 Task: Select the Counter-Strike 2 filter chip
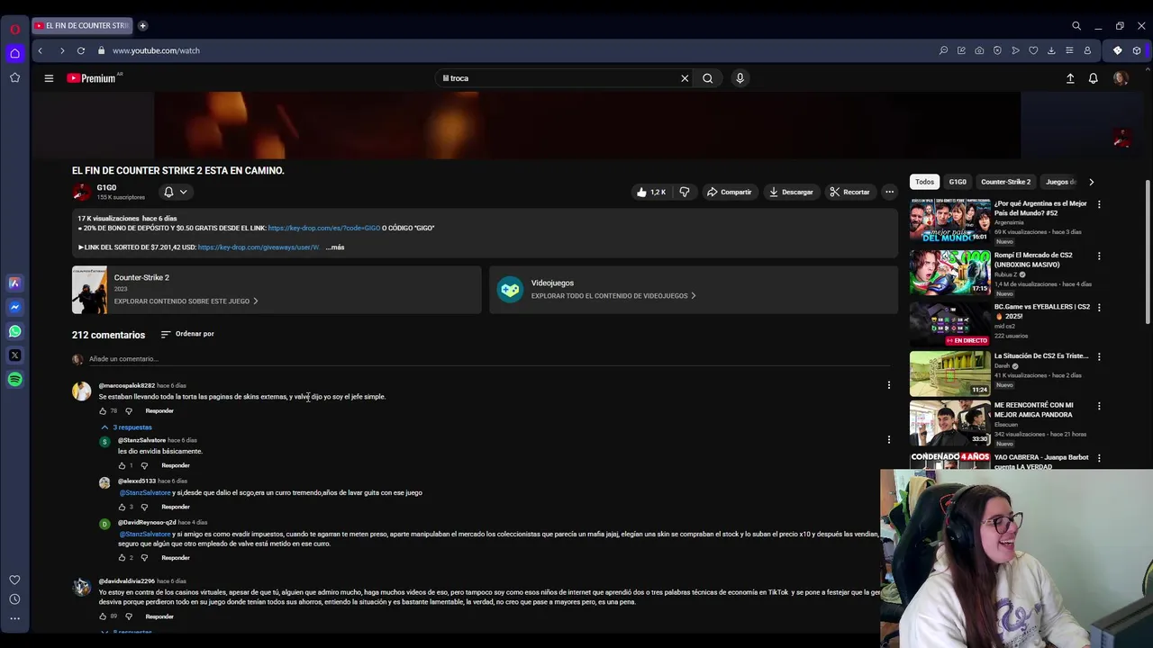tap(1005, 182)
